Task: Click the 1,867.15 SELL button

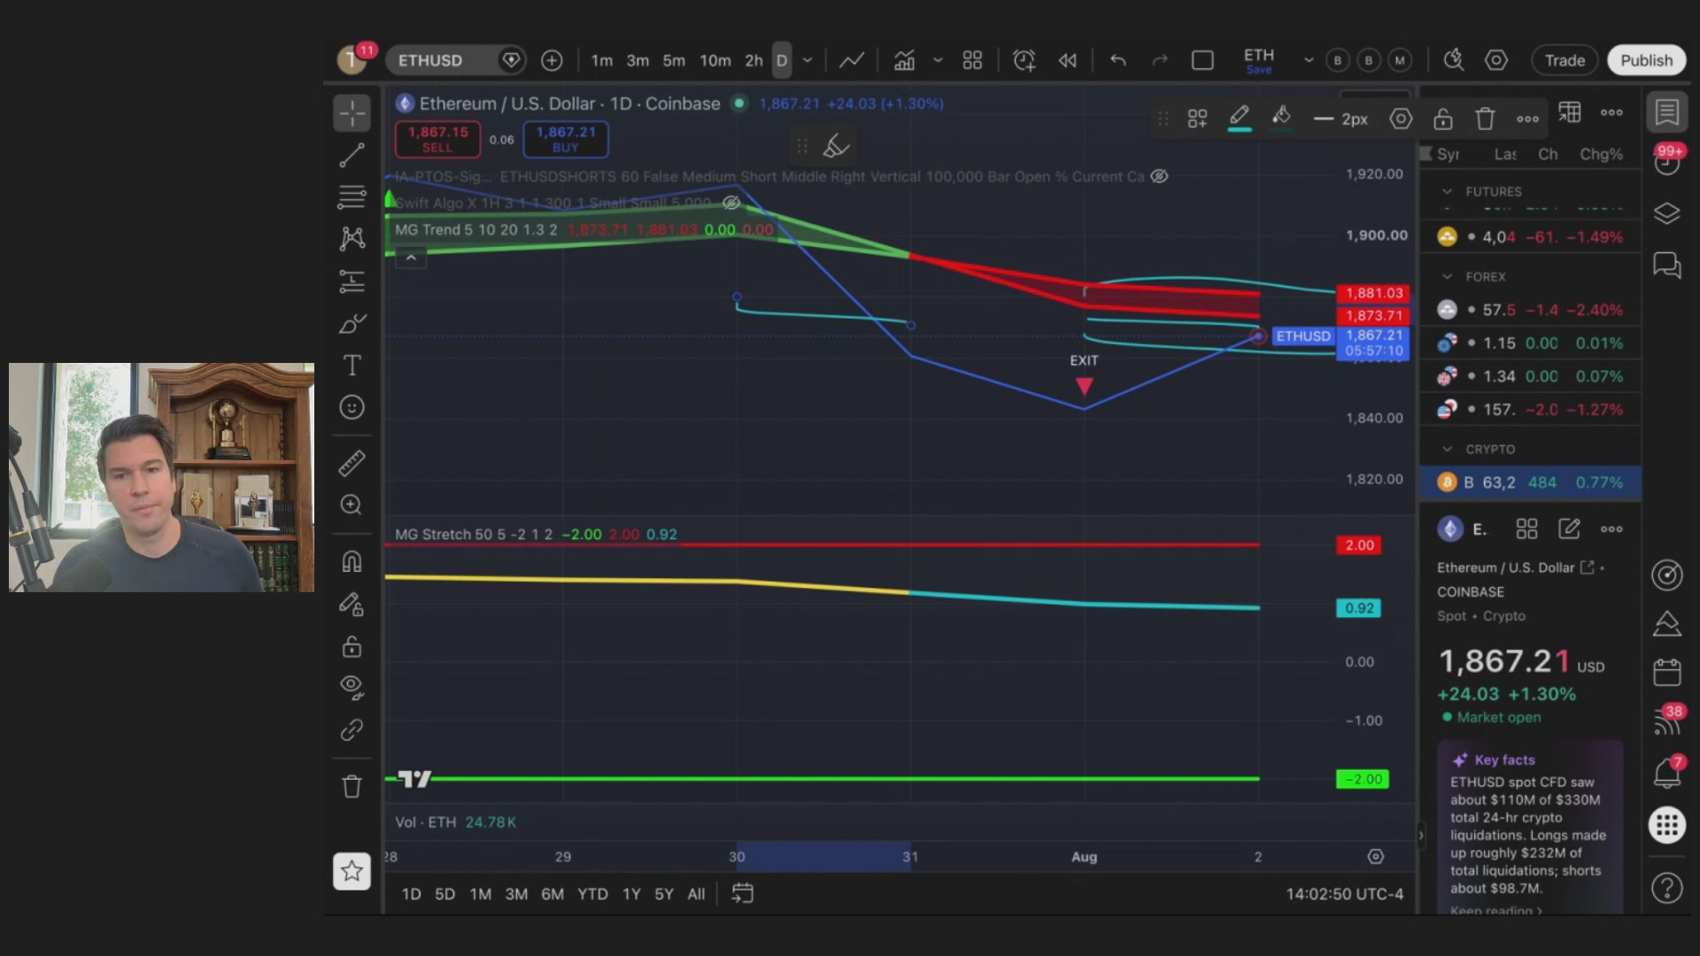Action: tap(437, 139)
